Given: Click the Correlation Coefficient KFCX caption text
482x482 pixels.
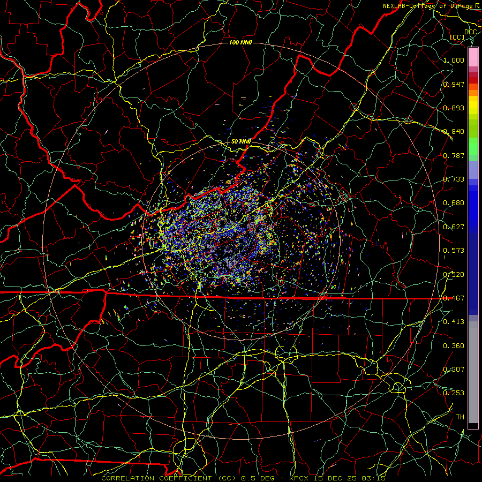Looking at the screenshot, I should (243, 478).
